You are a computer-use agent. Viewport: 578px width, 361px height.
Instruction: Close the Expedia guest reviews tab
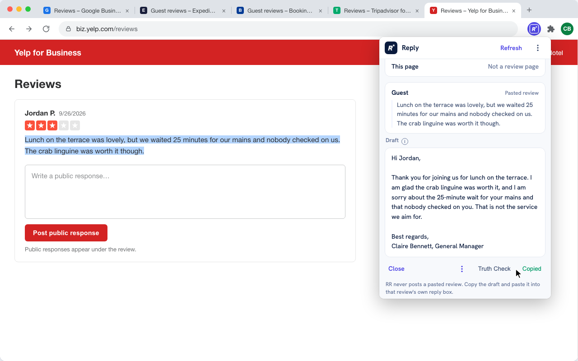224,10
